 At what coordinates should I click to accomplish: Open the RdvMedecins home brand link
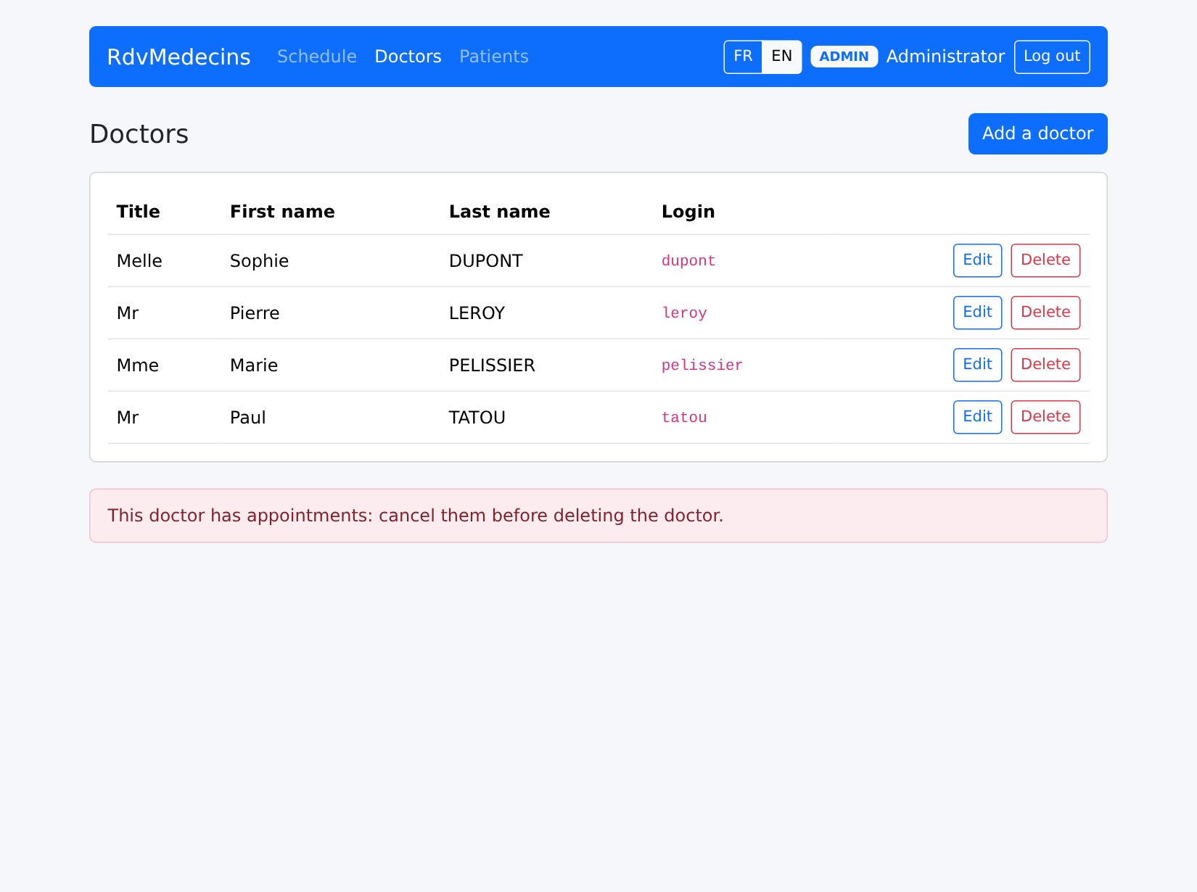click(178, 57)
